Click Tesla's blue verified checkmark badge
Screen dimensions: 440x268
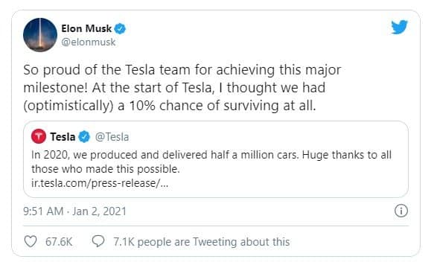pos(84,137)
